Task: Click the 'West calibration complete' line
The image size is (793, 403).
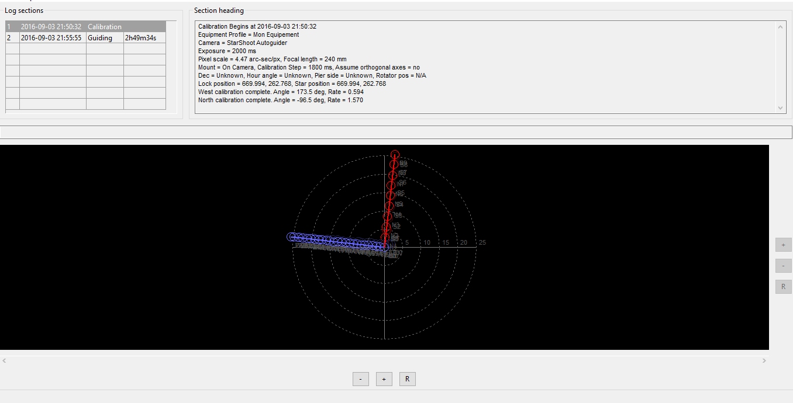Action: [x=281, y=92]
